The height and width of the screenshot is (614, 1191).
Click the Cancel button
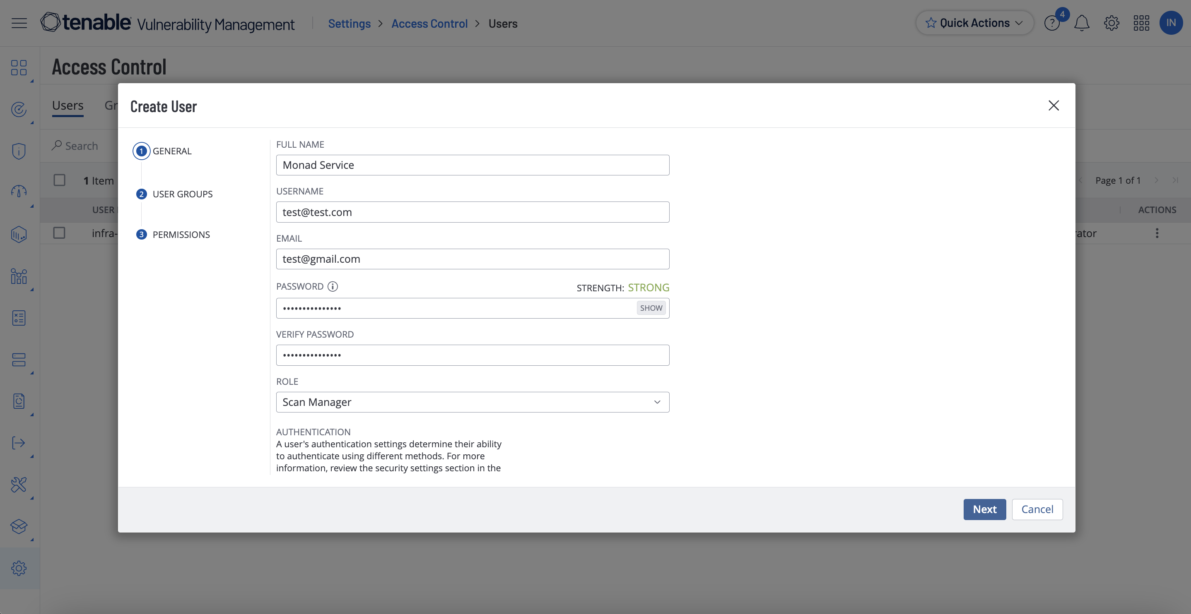tap(1037, 509)
